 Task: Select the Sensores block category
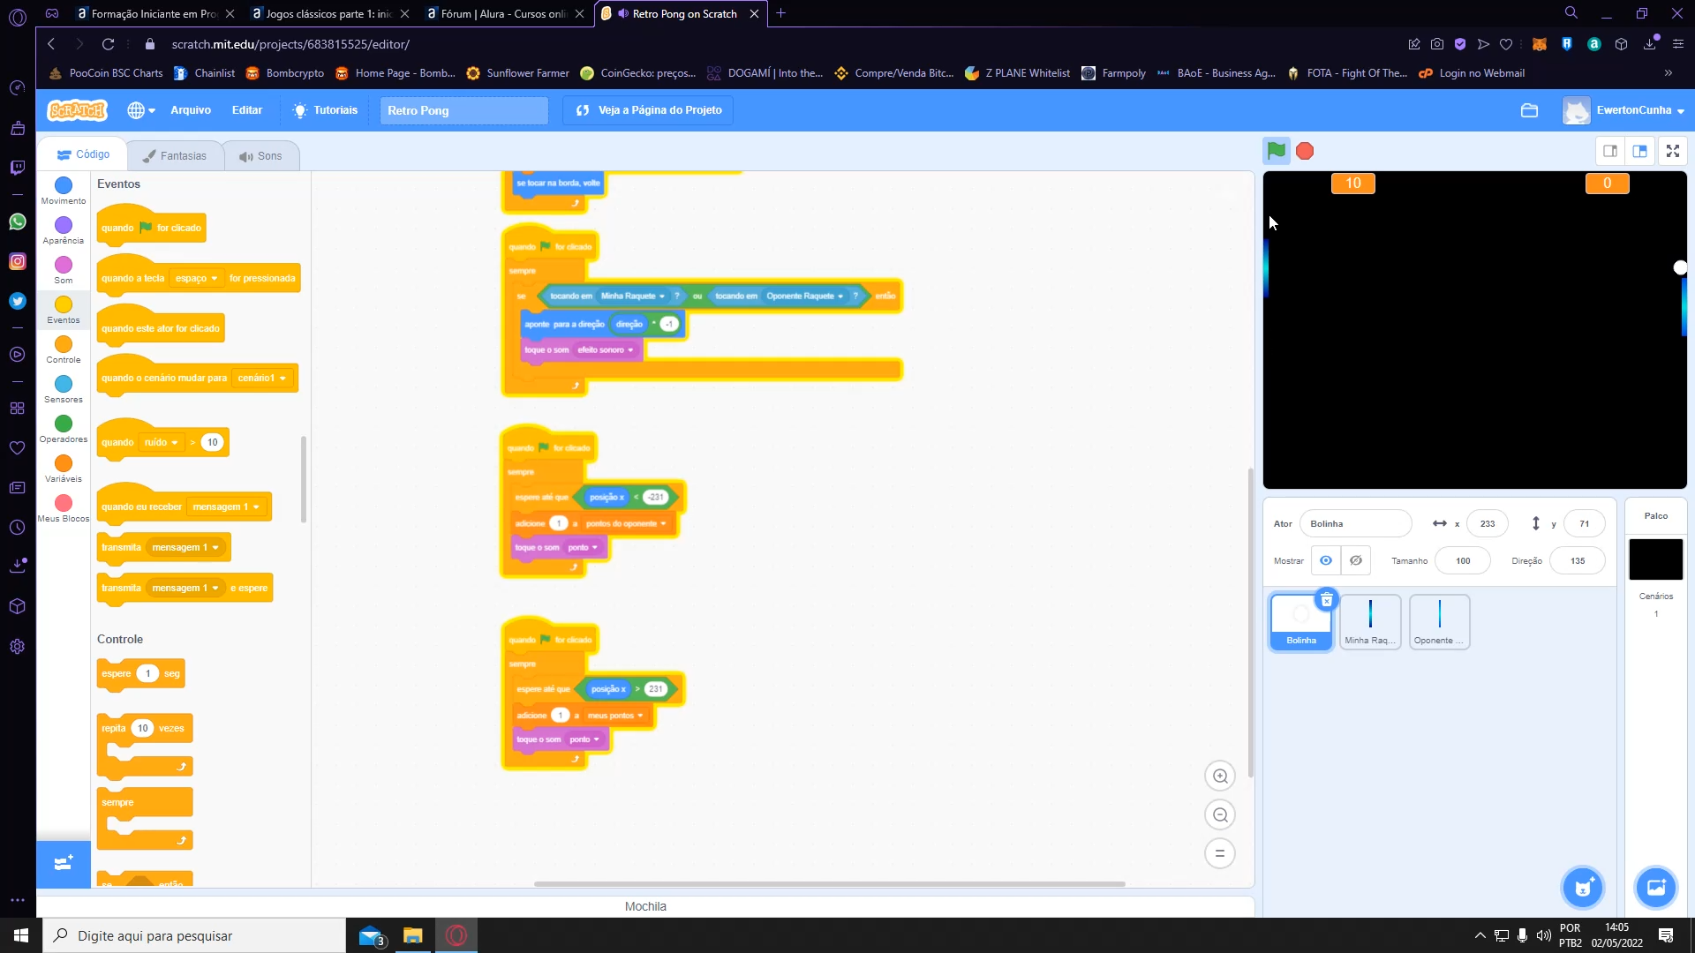pyautogui.click(x=64, y=389)
